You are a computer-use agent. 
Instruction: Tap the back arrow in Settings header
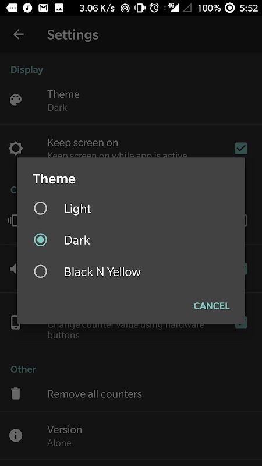pos(19,34)
